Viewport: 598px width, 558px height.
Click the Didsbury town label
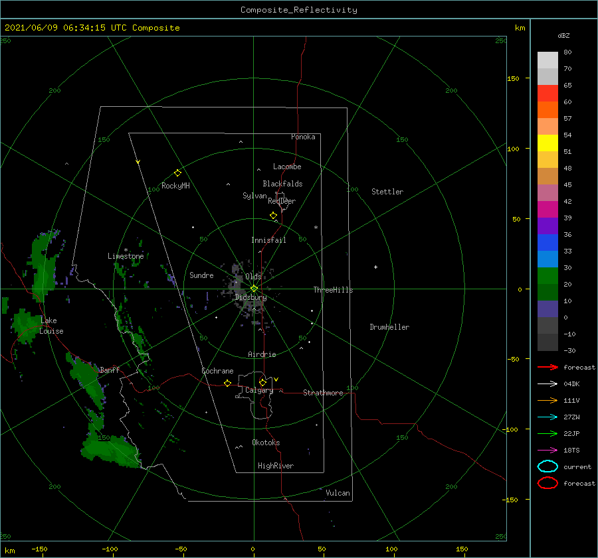pyautogui.click(x=250, y=297)
